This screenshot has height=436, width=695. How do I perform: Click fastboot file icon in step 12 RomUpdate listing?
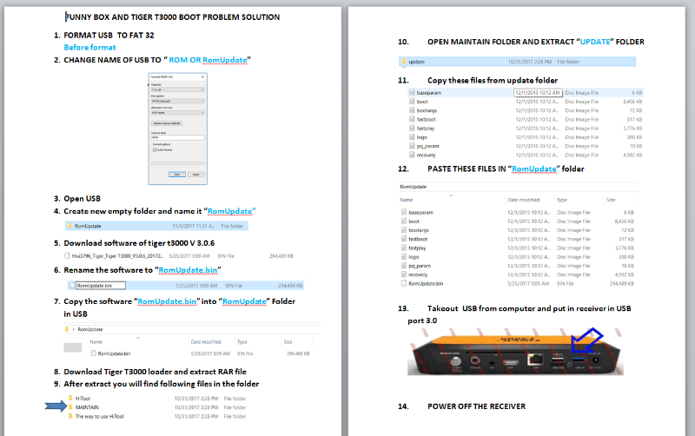(x=404, y=239)
